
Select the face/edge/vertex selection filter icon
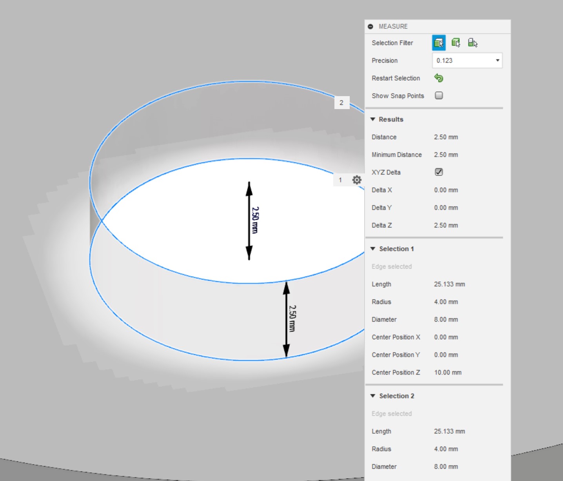coord(439,43)
